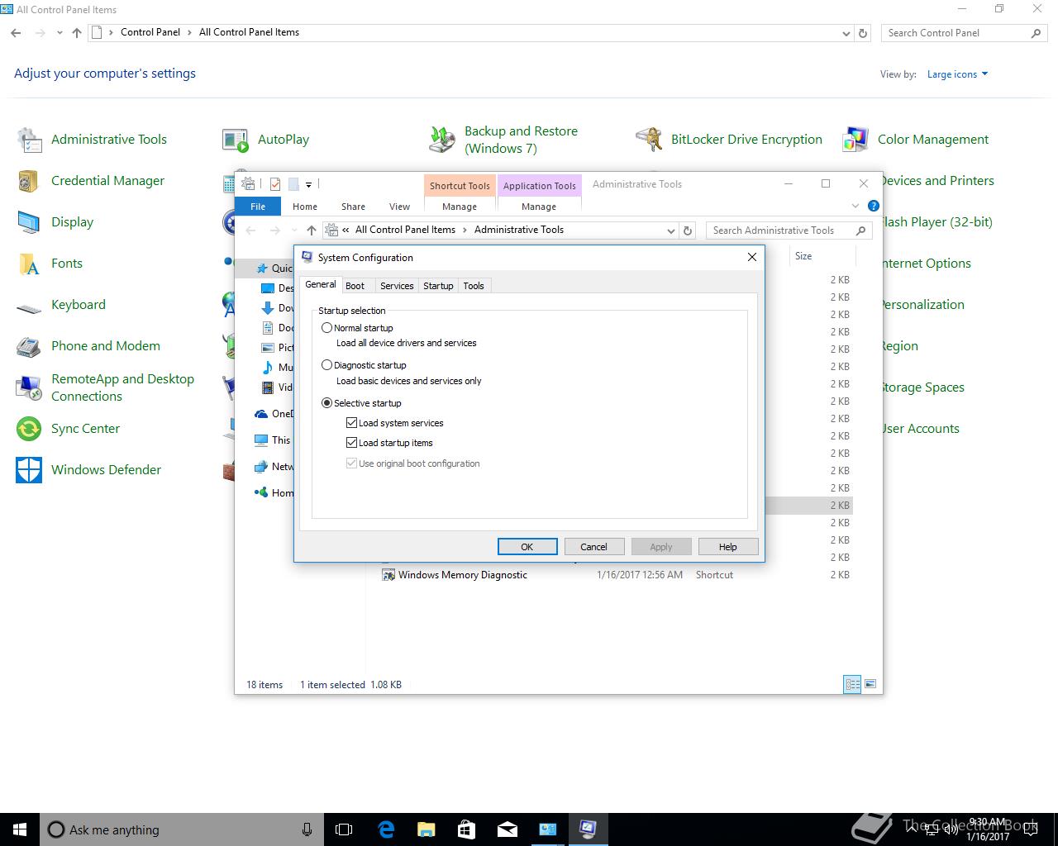
Task: Open File Explorer from the taskbar
Action: [x=426, y=829]
